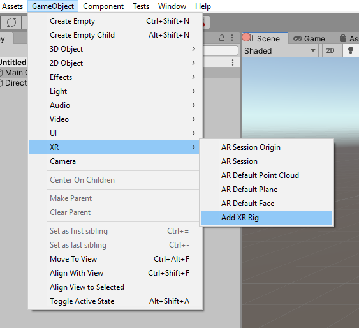Select the Scene tab
The height and width of the screenshot is (328, 359).
click(265, 39)
